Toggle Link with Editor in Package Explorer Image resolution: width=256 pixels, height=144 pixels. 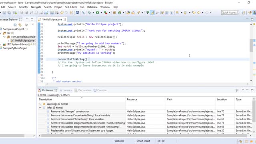point(20,25)
